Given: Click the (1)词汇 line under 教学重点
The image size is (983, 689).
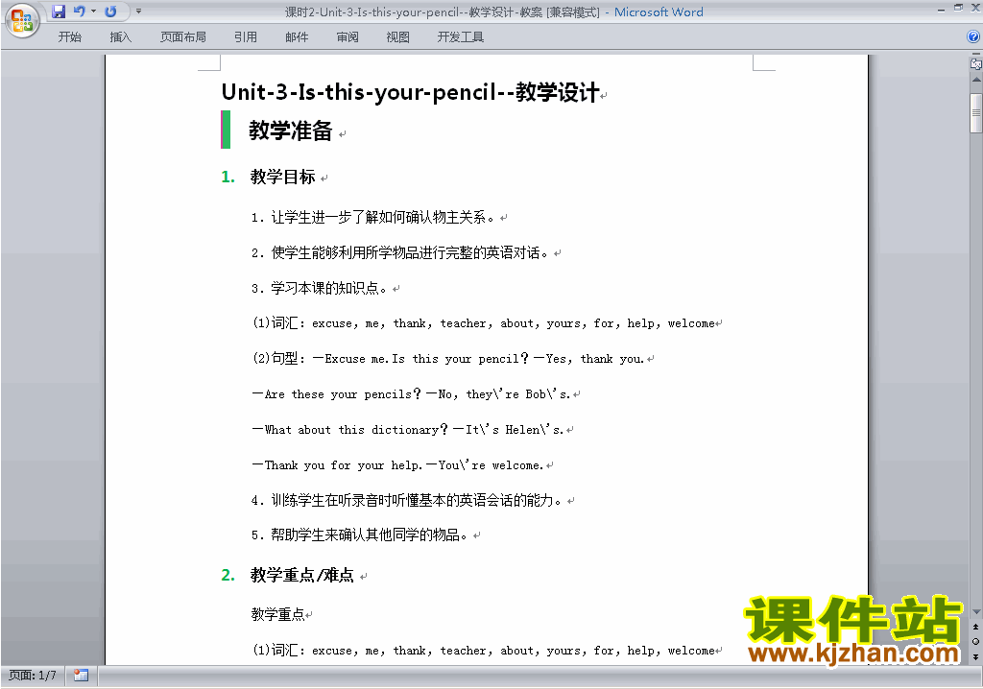Looking at the screenshot, I should pos(484,651).
